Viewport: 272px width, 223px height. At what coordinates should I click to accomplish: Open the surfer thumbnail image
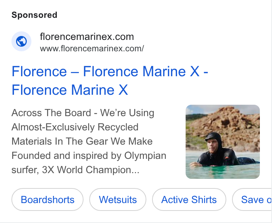[223, 142]
